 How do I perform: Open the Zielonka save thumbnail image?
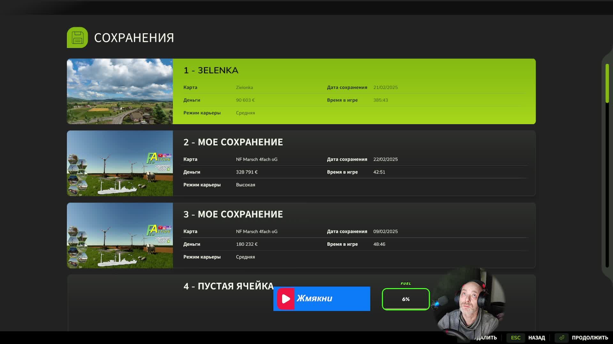click(x=120, y=91)
